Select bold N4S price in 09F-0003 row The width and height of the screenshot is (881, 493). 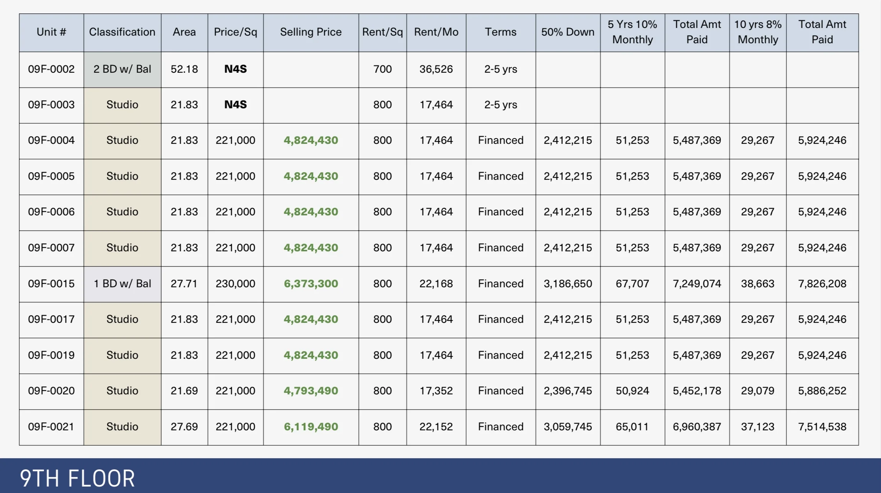(235, 105)
